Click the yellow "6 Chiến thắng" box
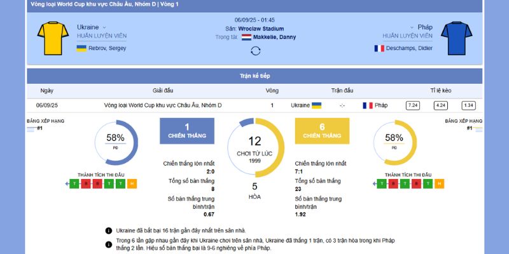The image size is (509, 254). (x=322, y=130)
